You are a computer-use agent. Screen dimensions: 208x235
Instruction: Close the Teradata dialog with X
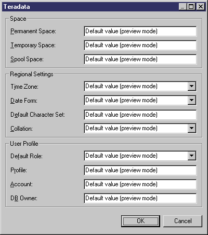pos(201,7)
